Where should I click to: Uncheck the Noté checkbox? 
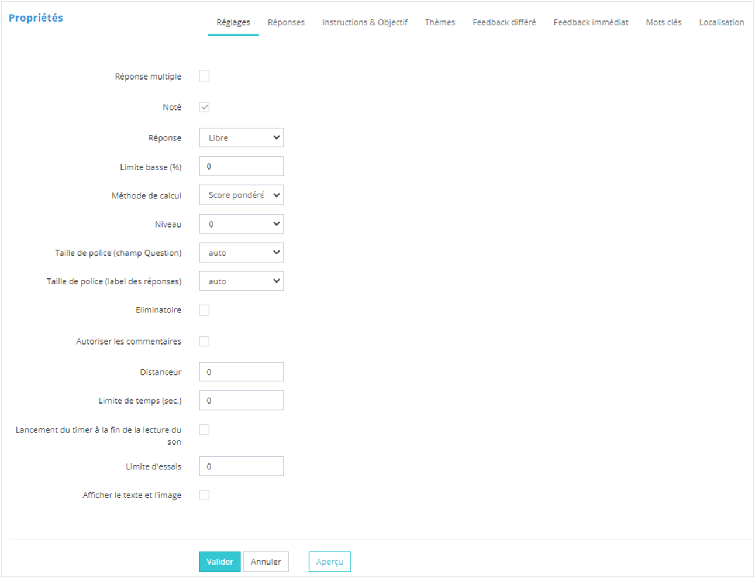204,107
